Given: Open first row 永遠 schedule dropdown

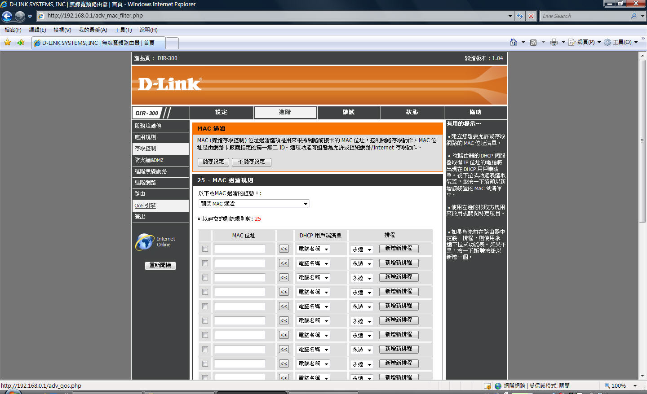Looking at the screenshot, I should [362, 250].
